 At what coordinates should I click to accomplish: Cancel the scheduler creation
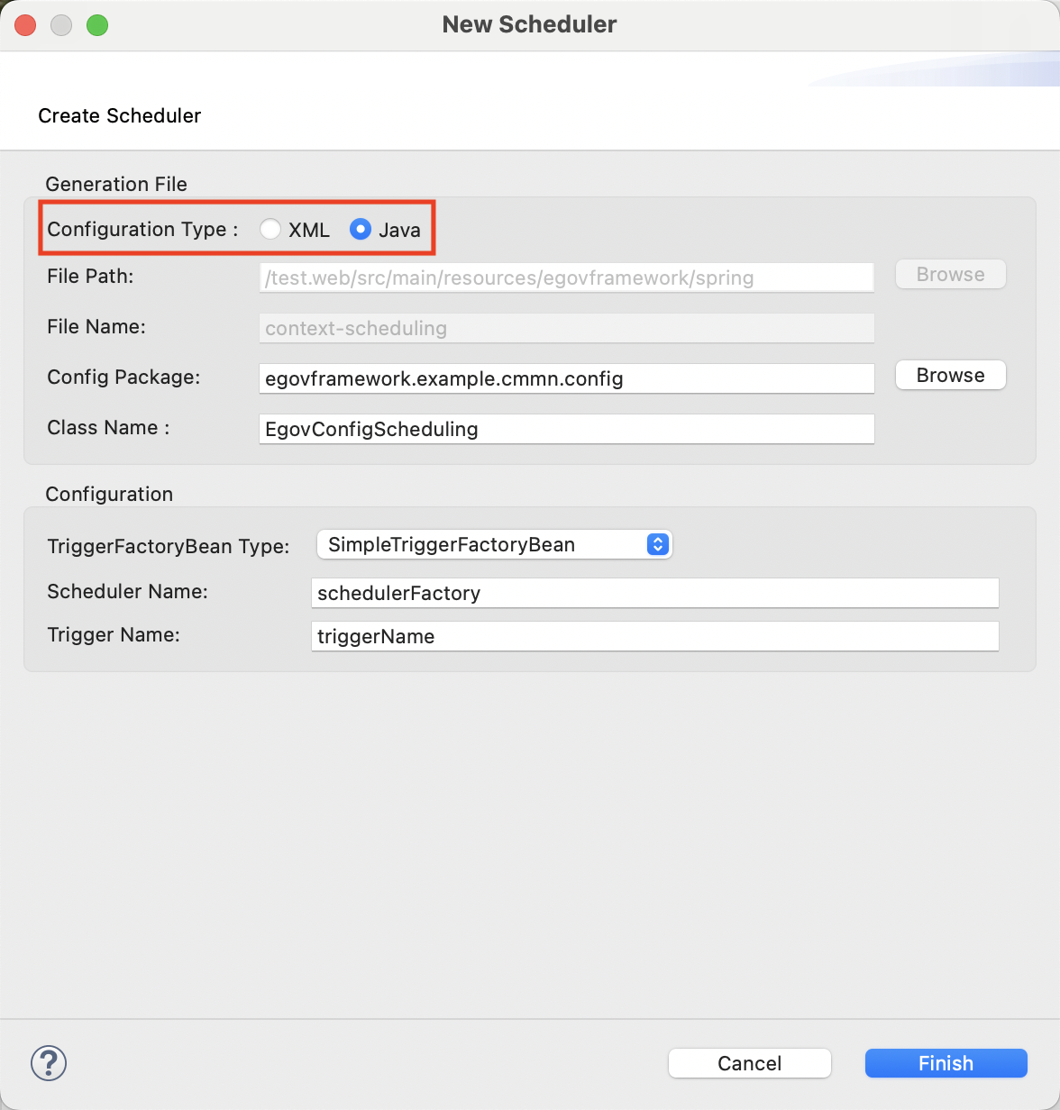[749, 1063]
